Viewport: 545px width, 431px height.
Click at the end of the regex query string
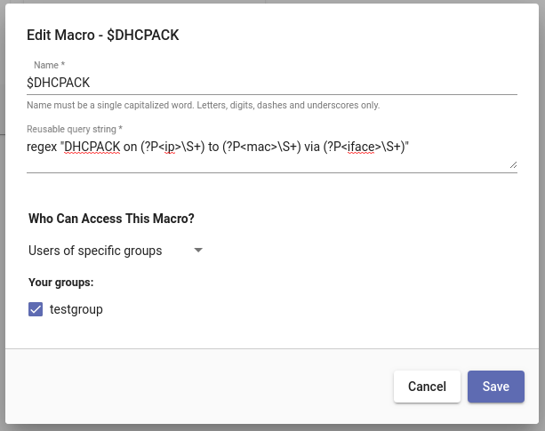(x=408, y=147)
